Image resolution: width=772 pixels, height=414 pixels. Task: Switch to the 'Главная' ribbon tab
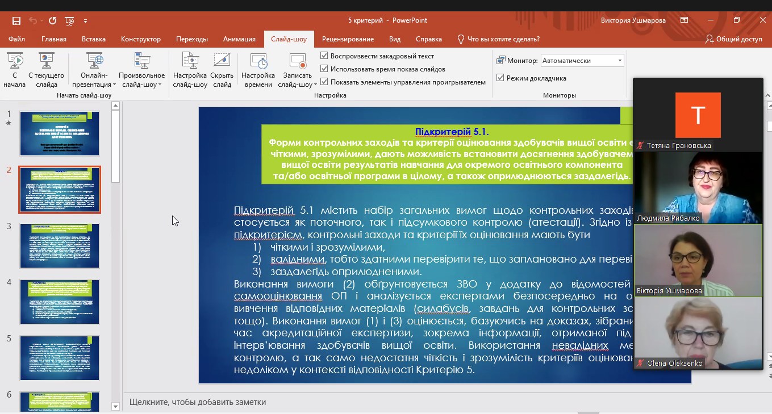(x=54, y=39)
